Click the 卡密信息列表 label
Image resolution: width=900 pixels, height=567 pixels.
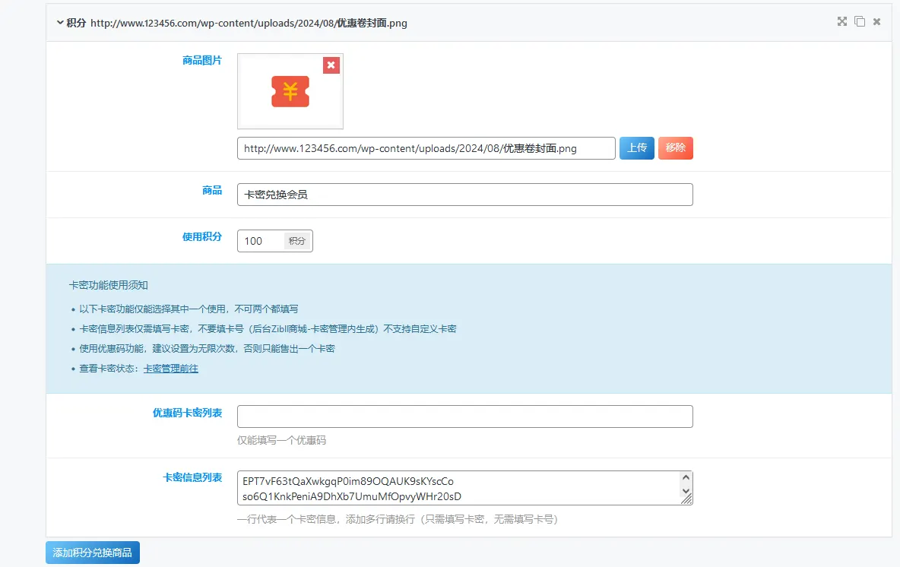[x=192, y=477]
